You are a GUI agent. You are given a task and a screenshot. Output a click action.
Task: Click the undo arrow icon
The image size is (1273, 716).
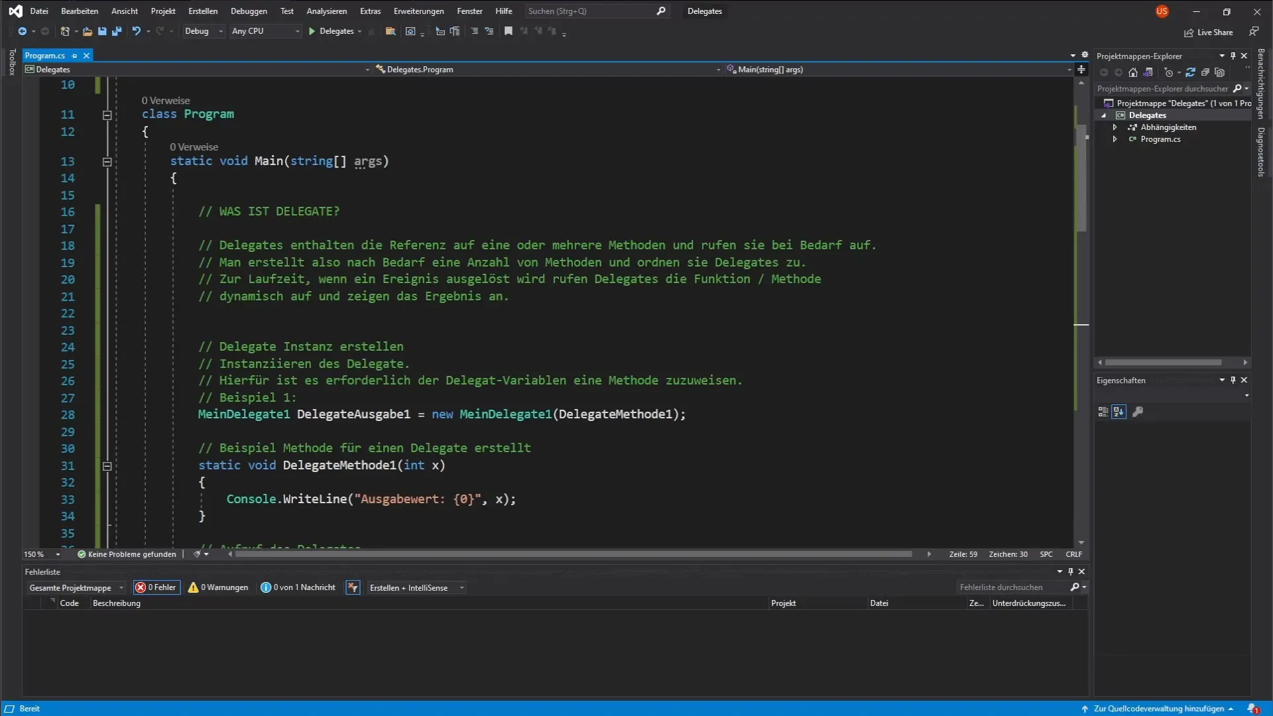pyautogui.click(x=136, y=31)
